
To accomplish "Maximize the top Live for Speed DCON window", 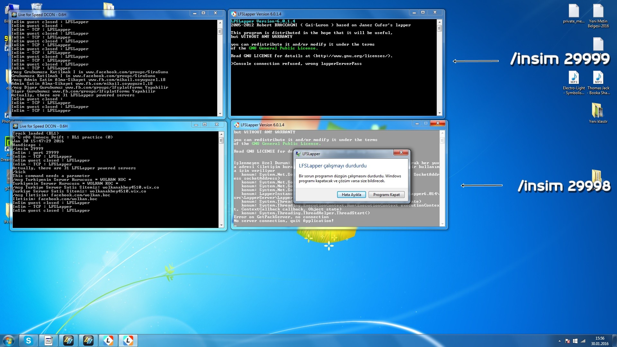I will pos(203,13).
